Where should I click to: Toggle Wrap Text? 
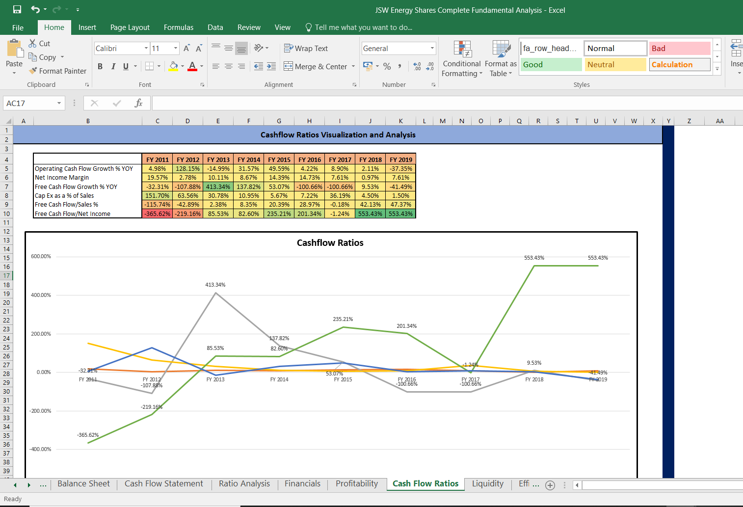coord(306,48)
